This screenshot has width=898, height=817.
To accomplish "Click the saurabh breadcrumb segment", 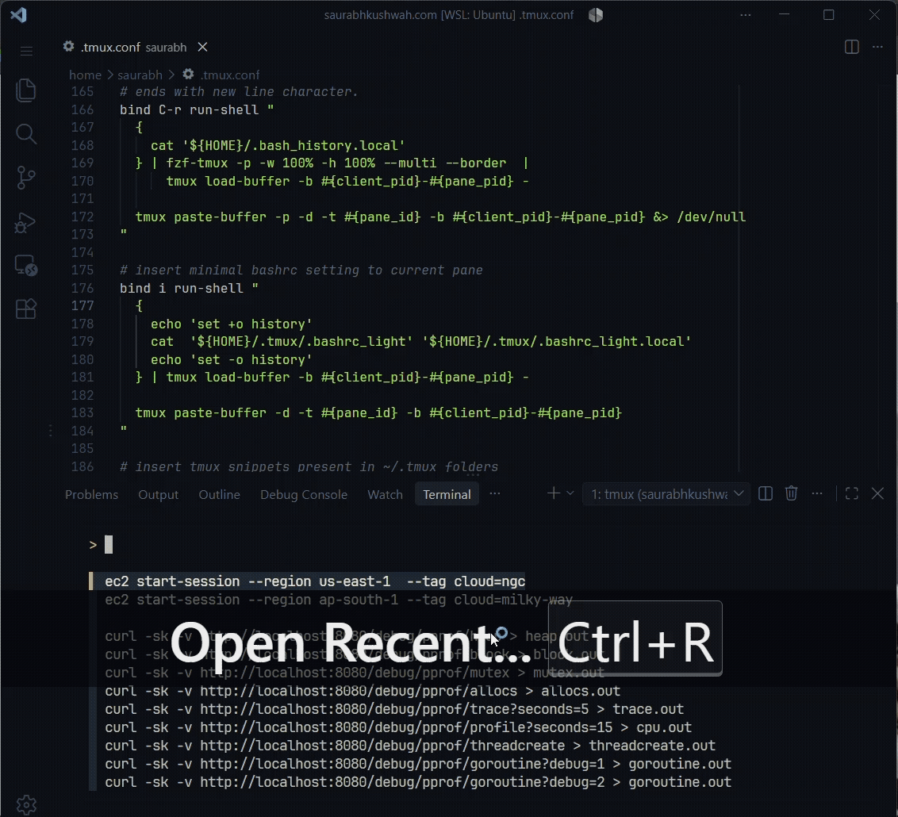I will (x=140, y=75).
